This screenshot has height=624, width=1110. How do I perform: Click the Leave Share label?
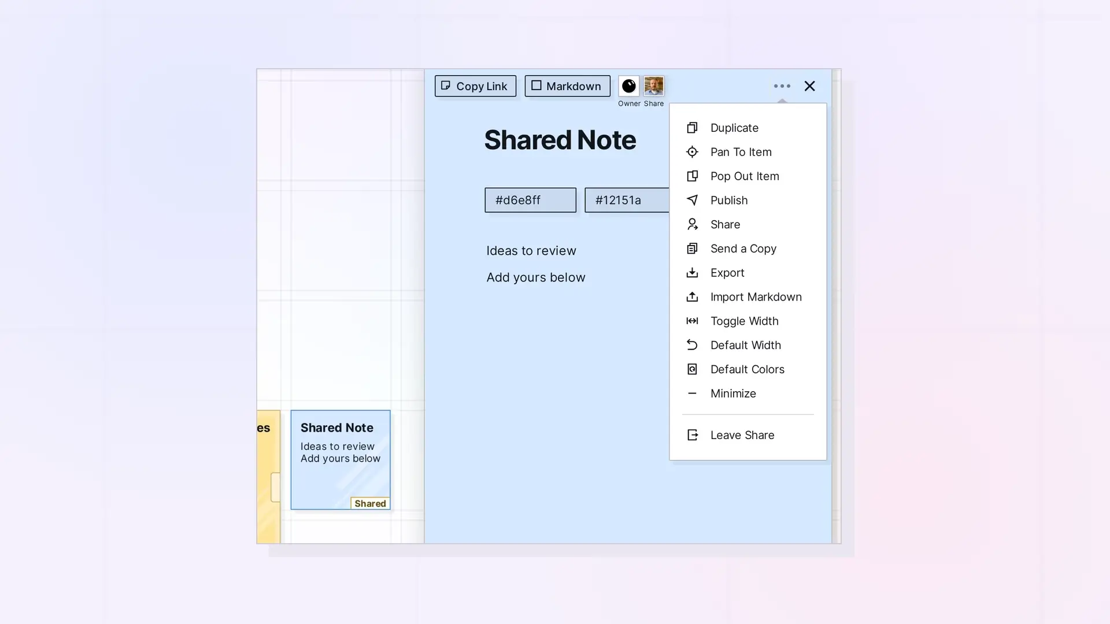742,435
